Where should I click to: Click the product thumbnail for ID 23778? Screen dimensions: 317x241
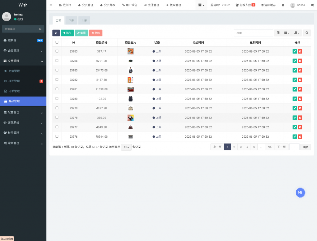(x=130, y=118)
